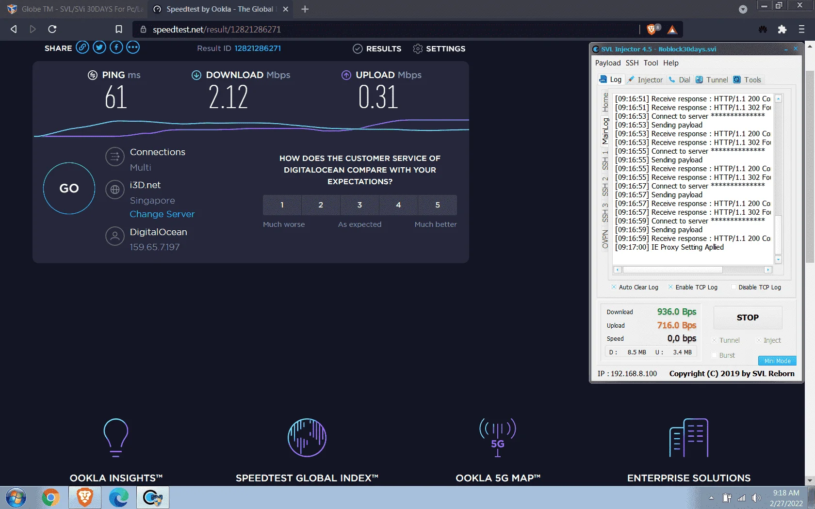Select the SSH 2 vertical log tab
This screenshot has height=509, width=815.
click(x=605, y=186)
